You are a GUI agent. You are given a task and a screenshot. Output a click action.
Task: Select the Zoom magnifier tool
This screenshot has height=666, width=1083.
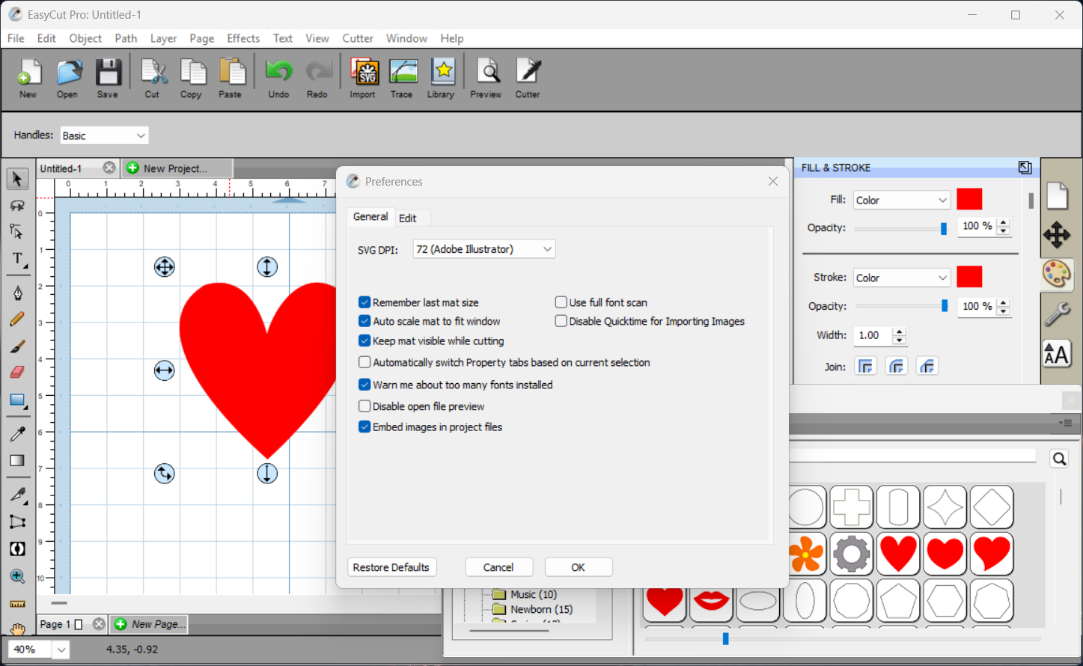tap(17, 576)
